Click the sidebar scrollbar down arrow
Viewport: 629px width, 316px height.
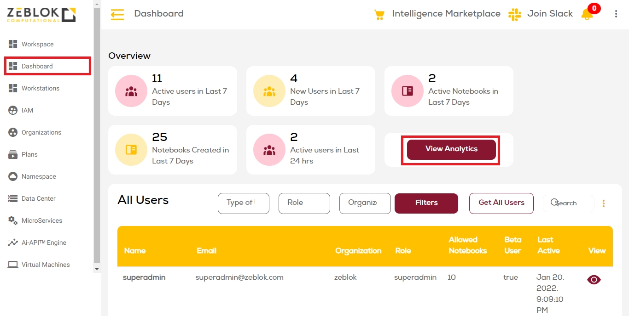(97, 269)
